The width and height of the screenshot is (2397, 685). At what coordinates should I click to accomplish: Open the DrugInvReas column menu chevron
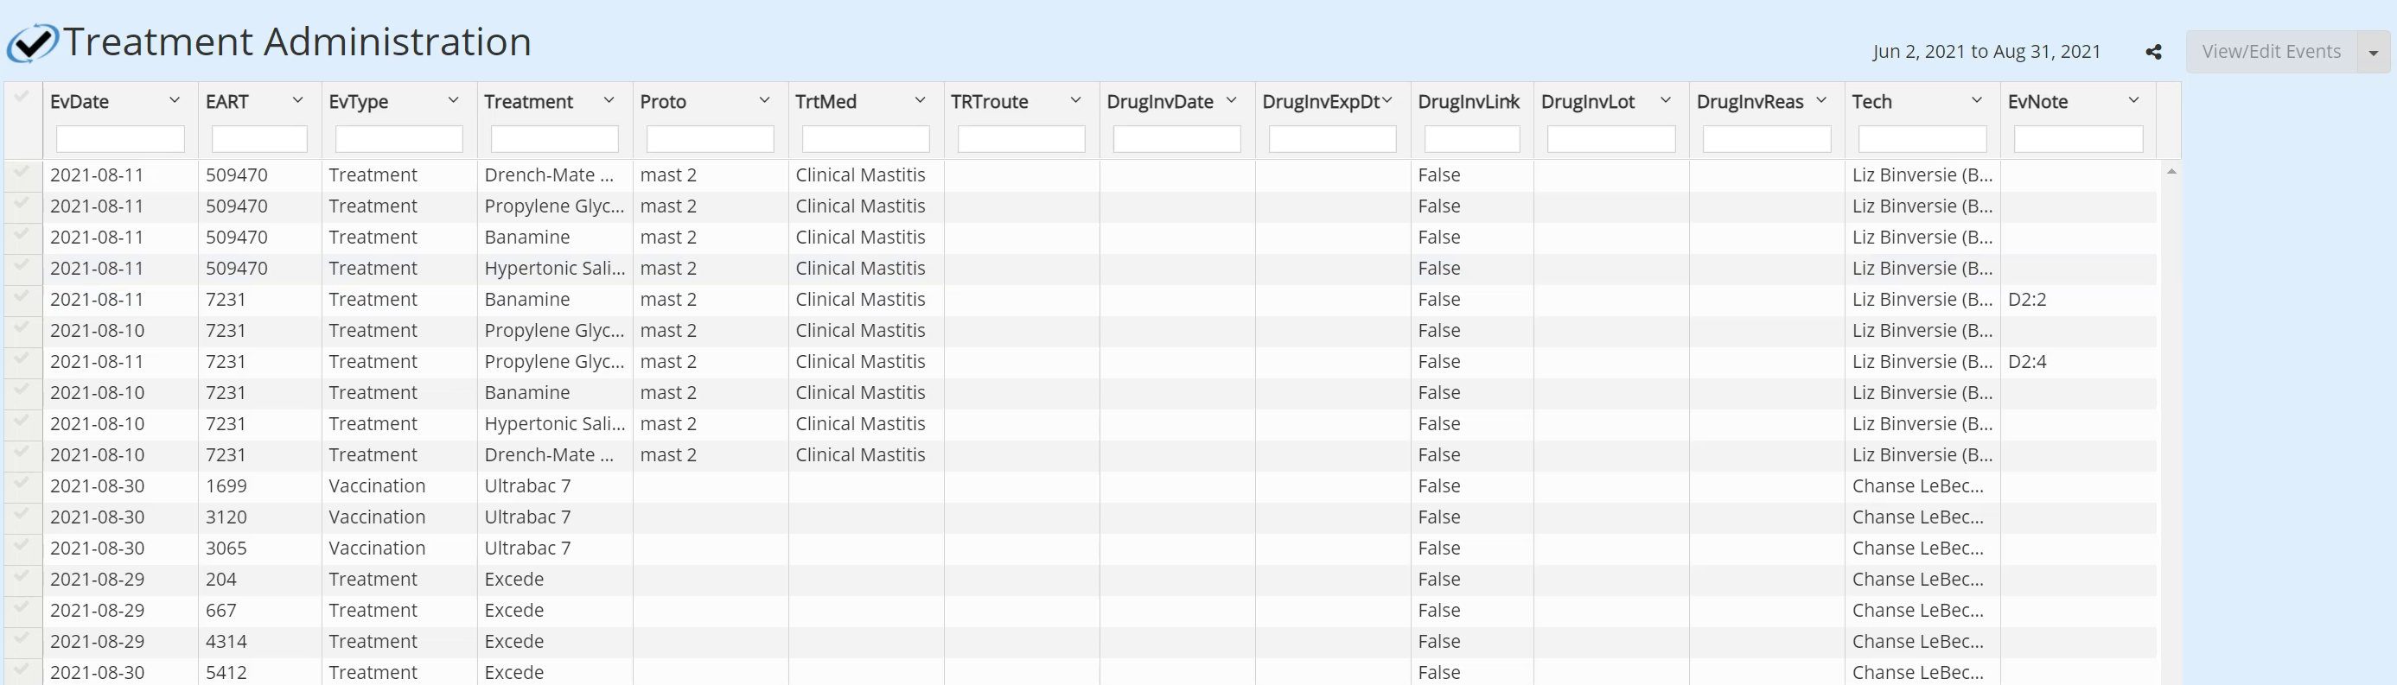(1821, 100)
